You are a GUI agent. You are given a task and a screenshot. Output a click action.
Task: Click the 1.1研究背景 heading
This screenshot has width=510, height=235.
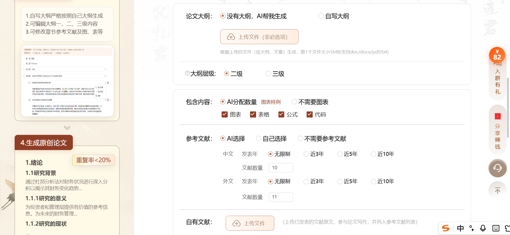(x=41, y=173)
